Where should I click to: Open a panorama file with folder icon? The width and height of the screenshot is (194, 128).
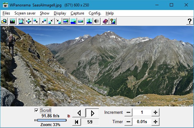[4, 21]
